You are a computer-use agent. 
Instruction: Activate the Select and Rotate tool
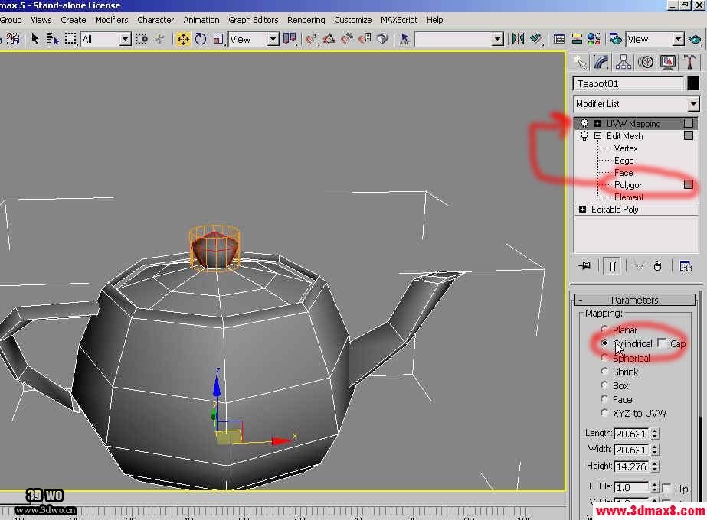click(201, 39)
